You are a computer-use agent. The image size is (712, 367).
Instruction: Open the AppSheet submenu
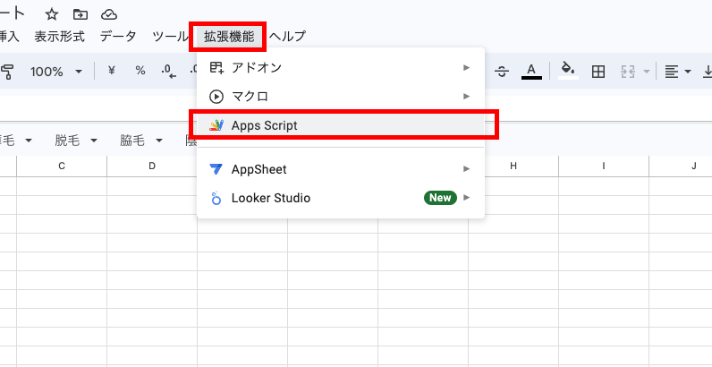[341, 169]
